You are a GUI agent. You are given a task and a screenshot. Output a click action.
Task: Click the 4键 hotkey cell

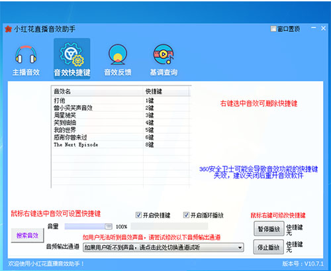tap(150, 123)
